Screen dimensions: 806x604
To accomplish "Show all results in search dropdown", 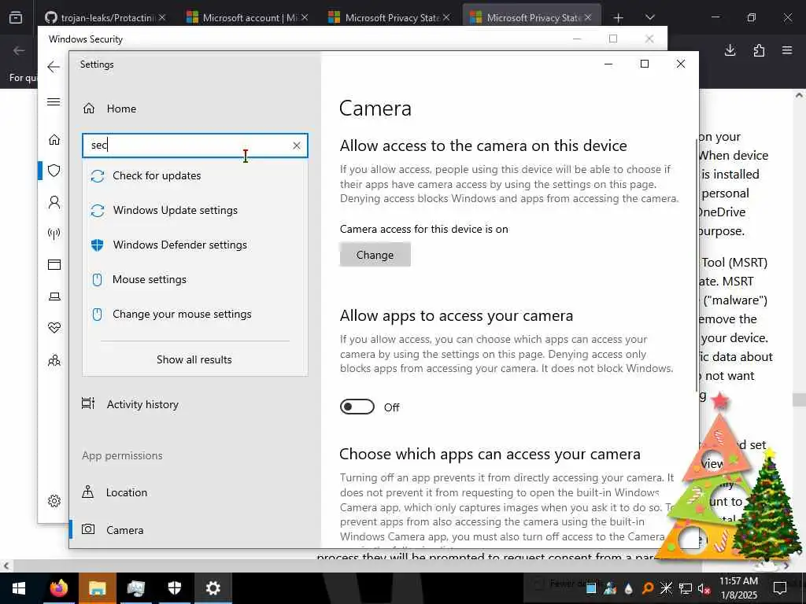I will point(194,359).
